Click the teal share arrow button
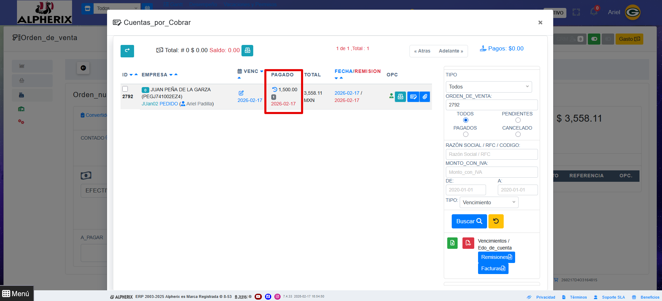 tap(127, 51)
